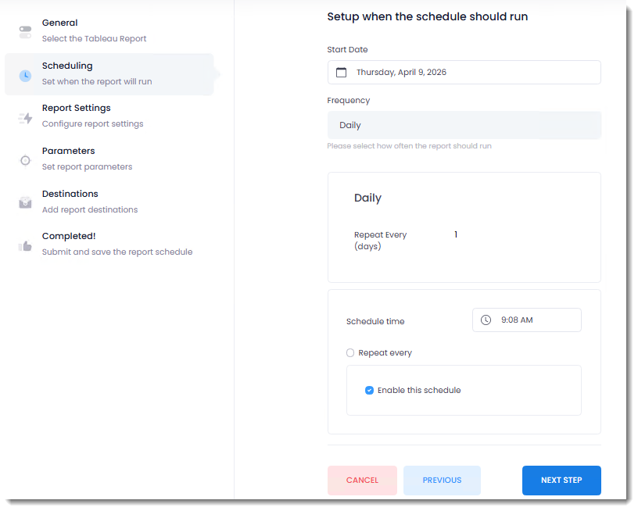Click the Report Settings lightning icon
Image resolution: width=638 pixels, height=511 pixels.
tap(25, 118)
